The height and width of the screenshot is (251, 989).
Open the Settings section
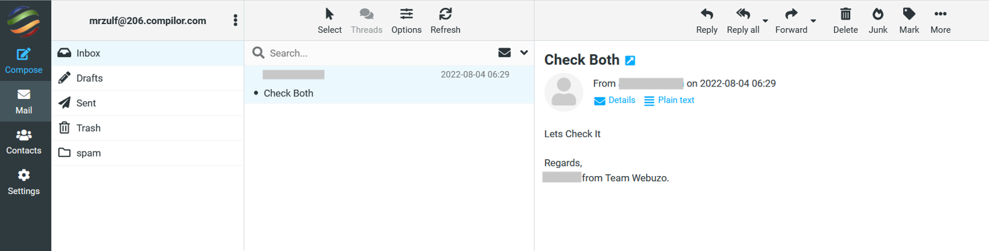[23, 183]
